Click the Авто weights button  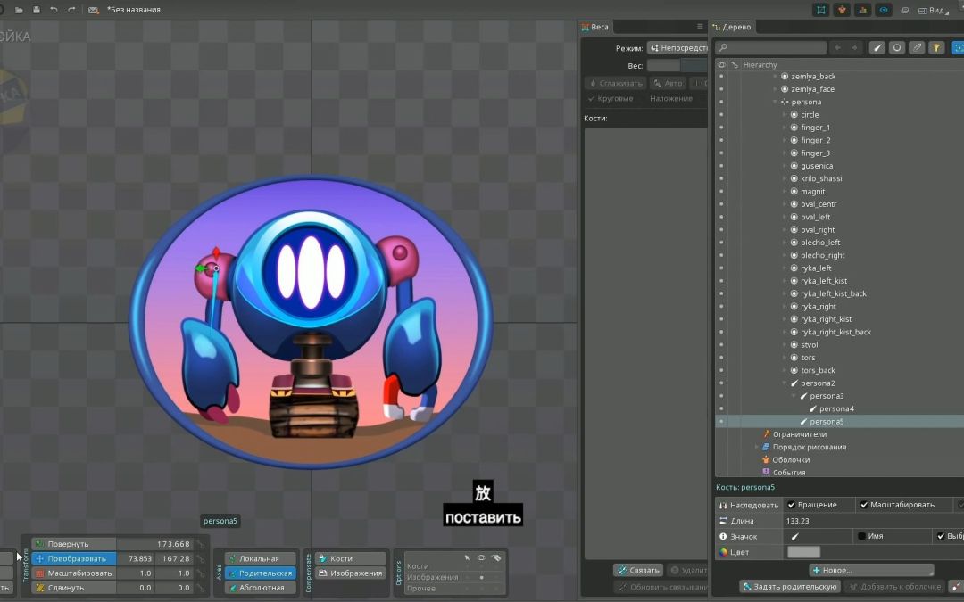click(x=669, y=83)
